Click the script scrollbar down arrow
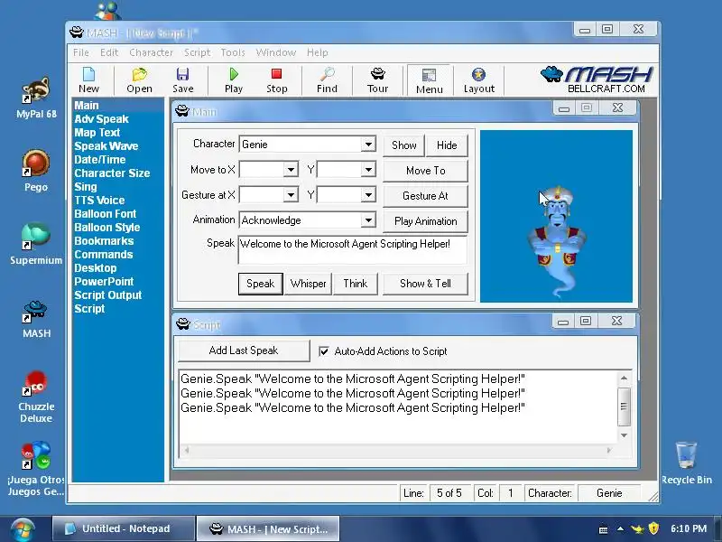The width and height of the screenshot is (722, 542). click(624, 435)
